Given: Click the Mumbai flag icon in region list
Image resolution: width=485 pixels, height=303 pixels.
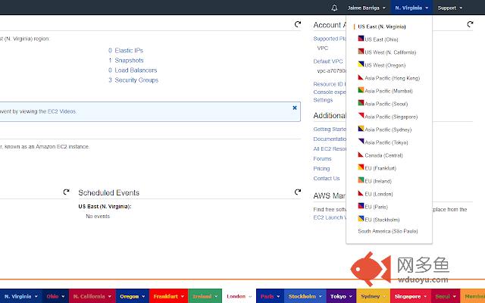Looking at the screenshot, I should tap(361, 90).
